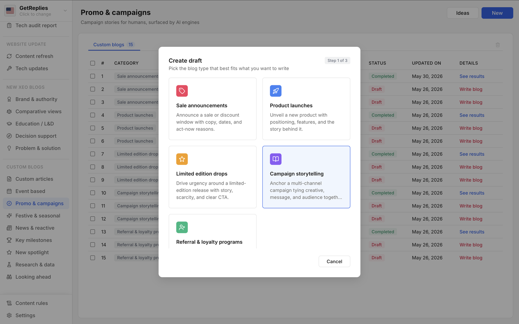Open See results for row 1

click(x=472, y=76)
